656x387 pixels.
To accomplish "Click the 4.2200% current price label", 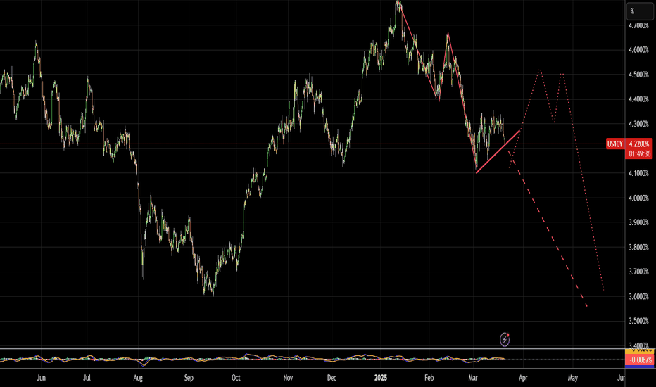I will click(x=639, y=144).
